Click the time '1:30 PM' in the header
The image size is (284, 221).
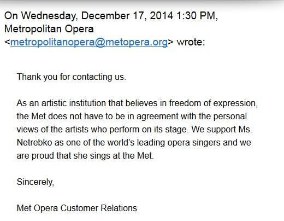(196, 16)
